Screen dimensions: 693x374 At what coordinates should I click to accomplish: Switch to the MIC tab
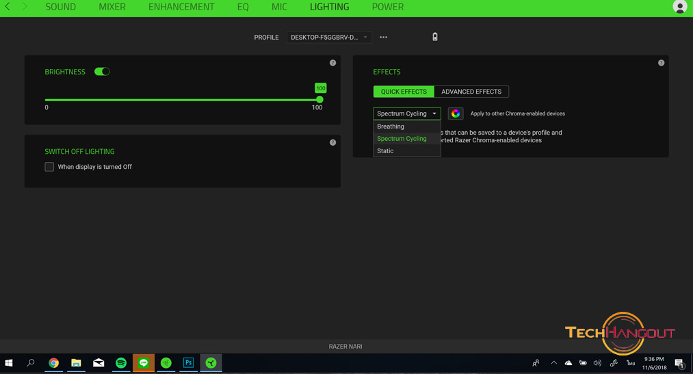[x=279, y=7]
